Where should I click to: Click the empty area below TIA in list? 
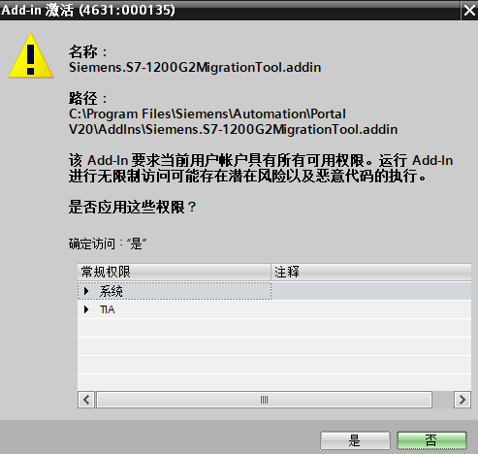pyautogui.click(x=274, y=354)
